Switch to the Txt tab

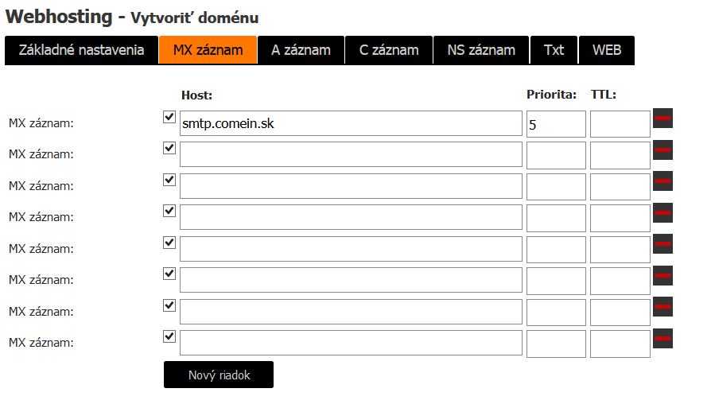554,50
